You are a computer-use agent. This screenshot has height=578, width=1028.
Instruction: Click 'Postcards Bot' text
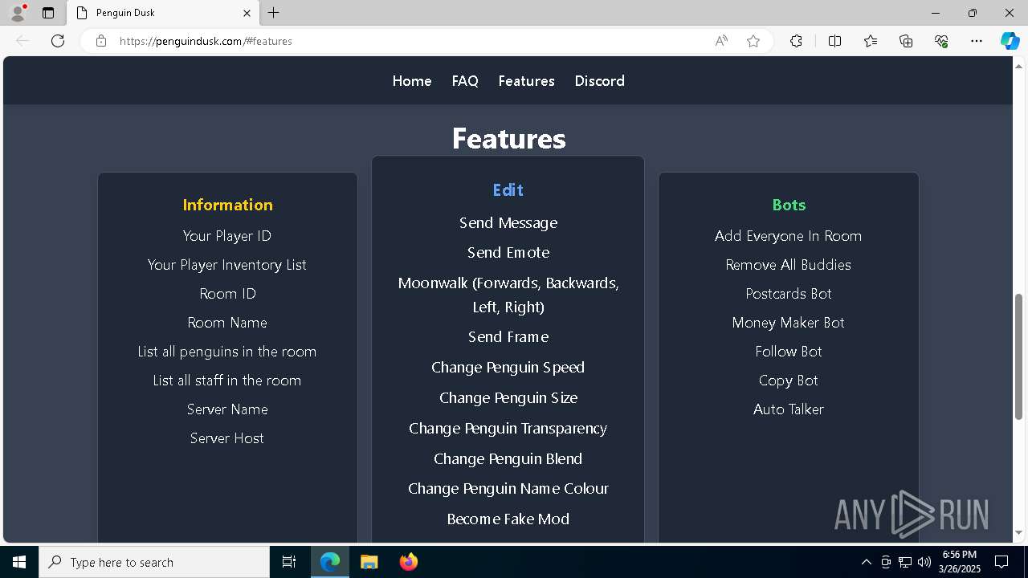click(x=789, y=294)
